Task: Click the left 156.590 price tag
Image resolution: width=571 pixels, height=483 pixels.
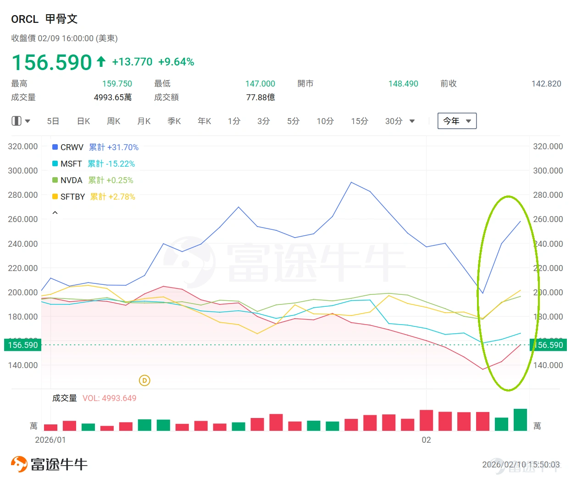Action: pos(22,345)
